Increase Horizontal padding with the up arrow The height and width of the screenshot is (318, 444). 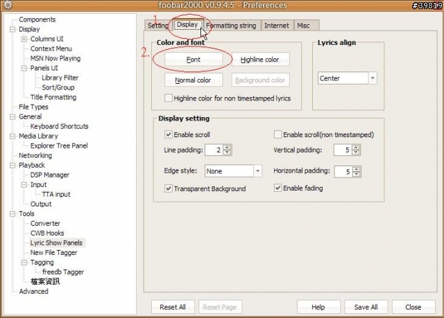[357, 169]
